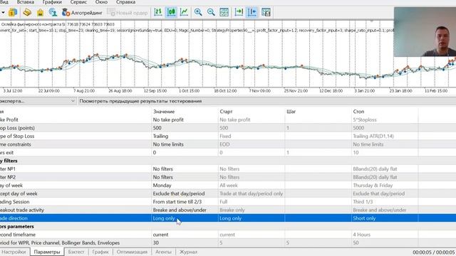
Task: Open the Market shopping bag icon
Action: pos(40,13)
